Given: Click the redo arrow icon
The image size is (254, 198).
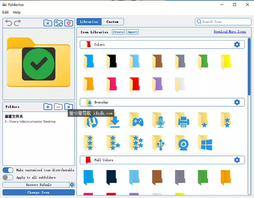Looking at the screenshot, I should click(17, 23).
